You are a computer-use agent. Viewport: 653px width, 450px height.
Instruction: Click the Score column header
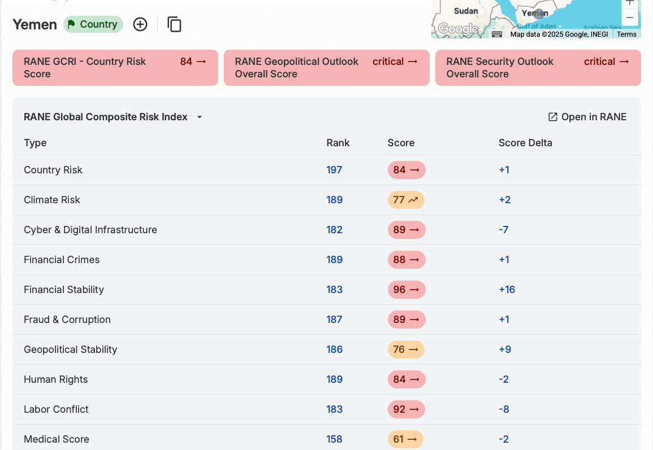pyautogui.click(x=401, y=143)
